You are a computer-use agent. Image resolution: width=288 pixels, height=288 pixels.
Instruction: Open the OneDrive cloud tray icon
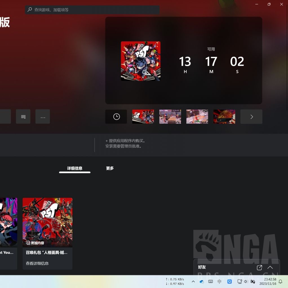[202, 282]
